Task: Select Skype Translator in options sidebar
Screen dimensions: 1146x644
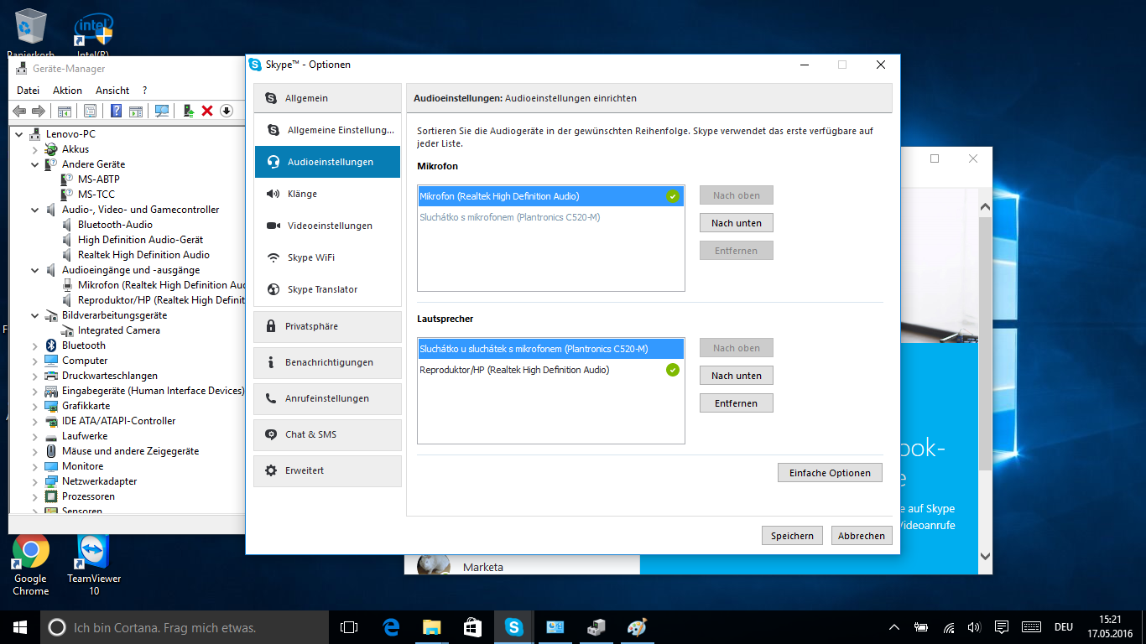Action: 328,289
